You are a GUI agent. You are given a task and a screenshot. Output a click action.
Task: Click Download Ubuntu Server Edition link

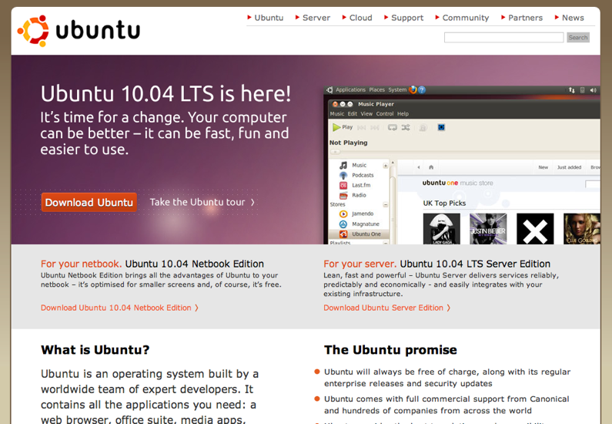click(386, 308)
